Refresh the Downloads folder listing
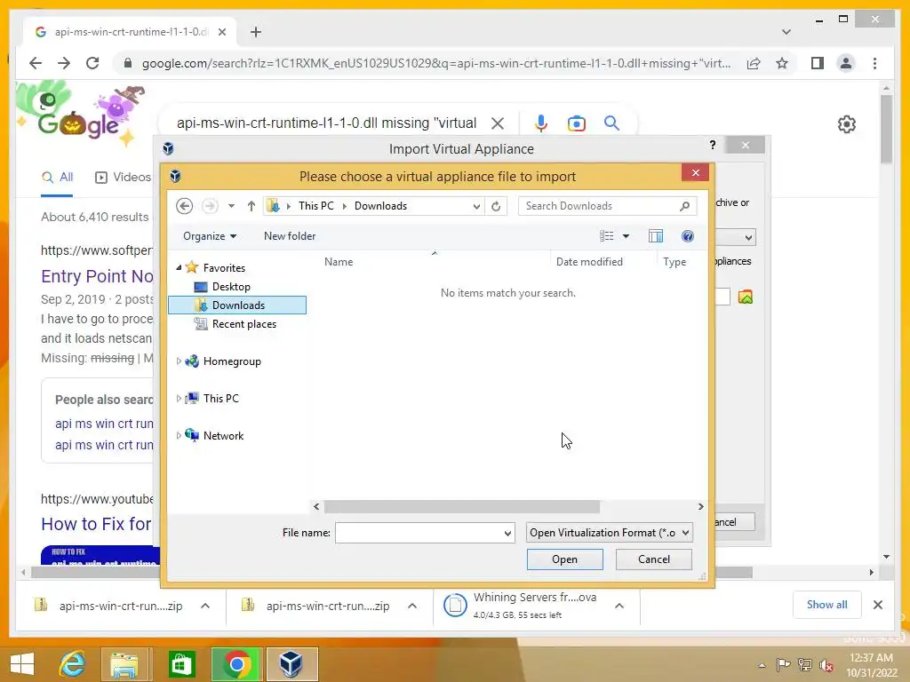This screenshot has height=682, width=910. point(496,206)
